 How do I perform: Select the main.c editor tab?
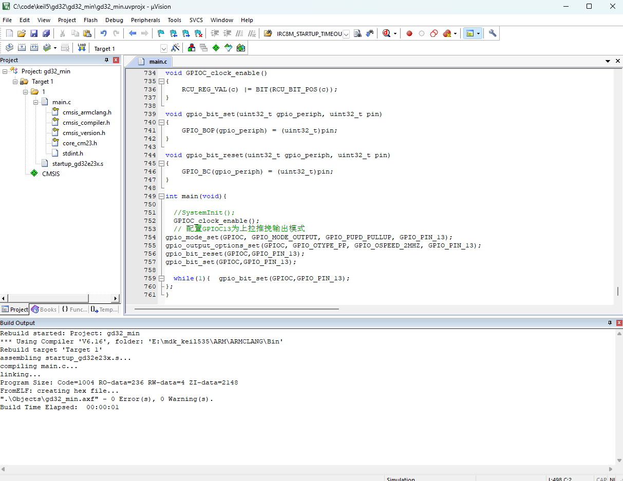(154, 62)
